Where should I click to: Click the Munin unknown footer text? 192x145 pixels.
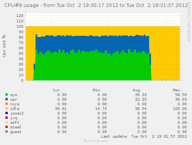96,141
